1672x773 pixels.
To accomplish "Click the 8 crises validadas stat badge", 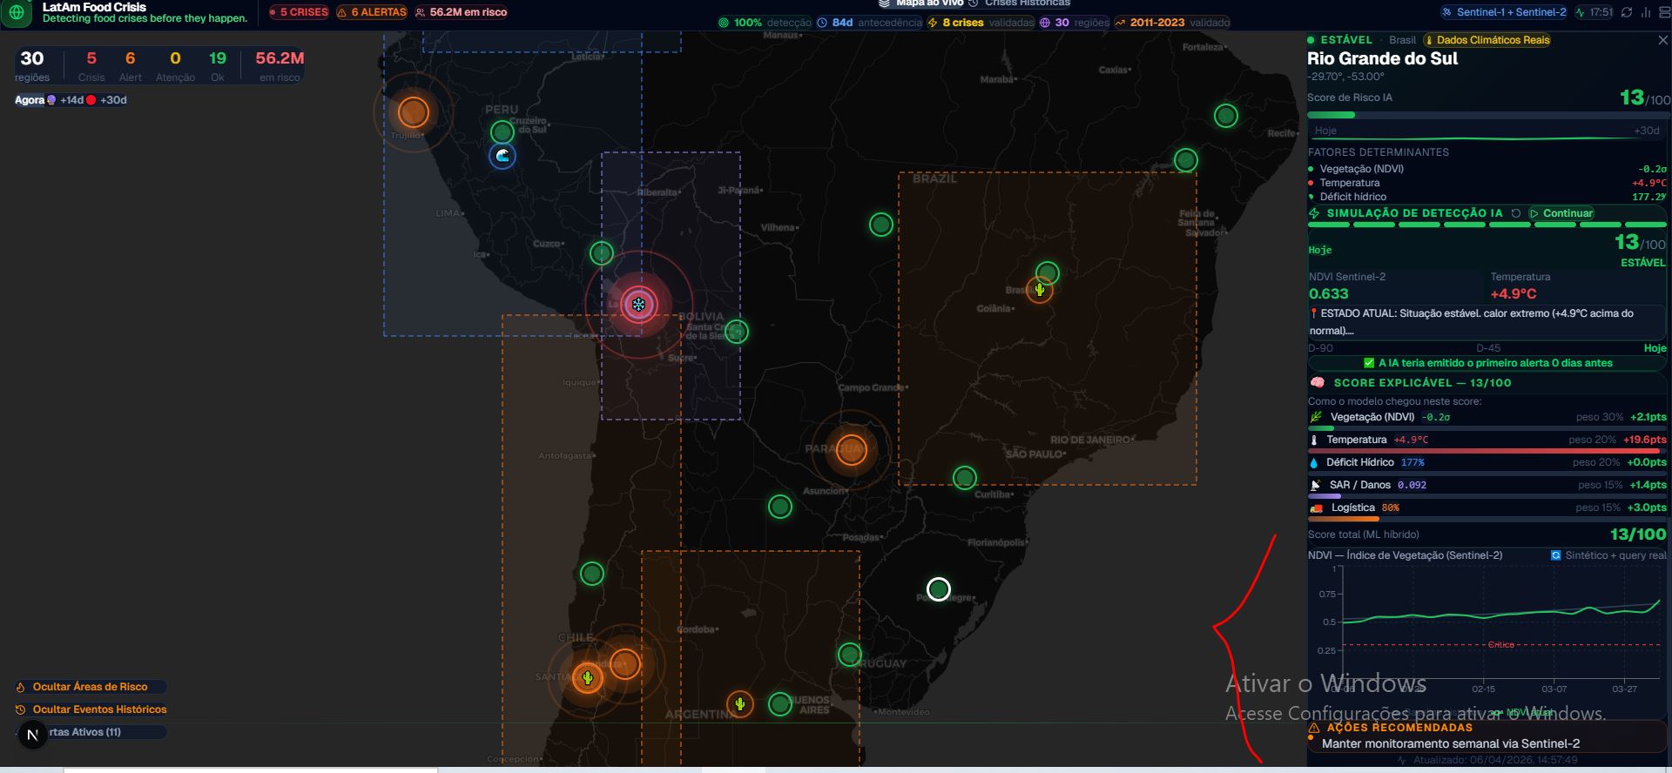I will 981,23.
